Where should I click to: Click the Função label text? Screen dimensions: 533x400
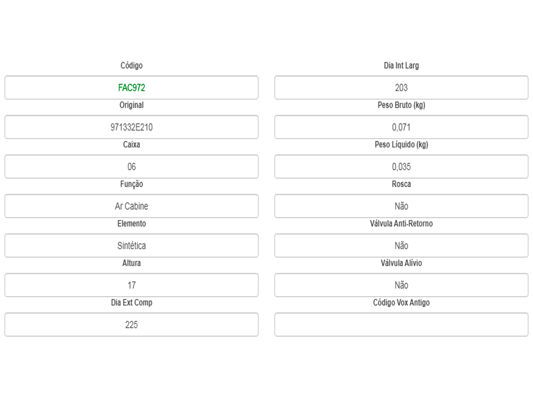click(131, 184)
